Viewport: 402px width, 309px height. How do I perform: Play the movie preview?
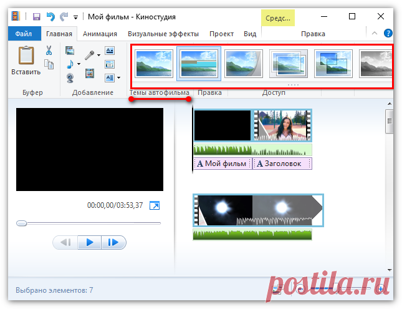pos(90,242)
